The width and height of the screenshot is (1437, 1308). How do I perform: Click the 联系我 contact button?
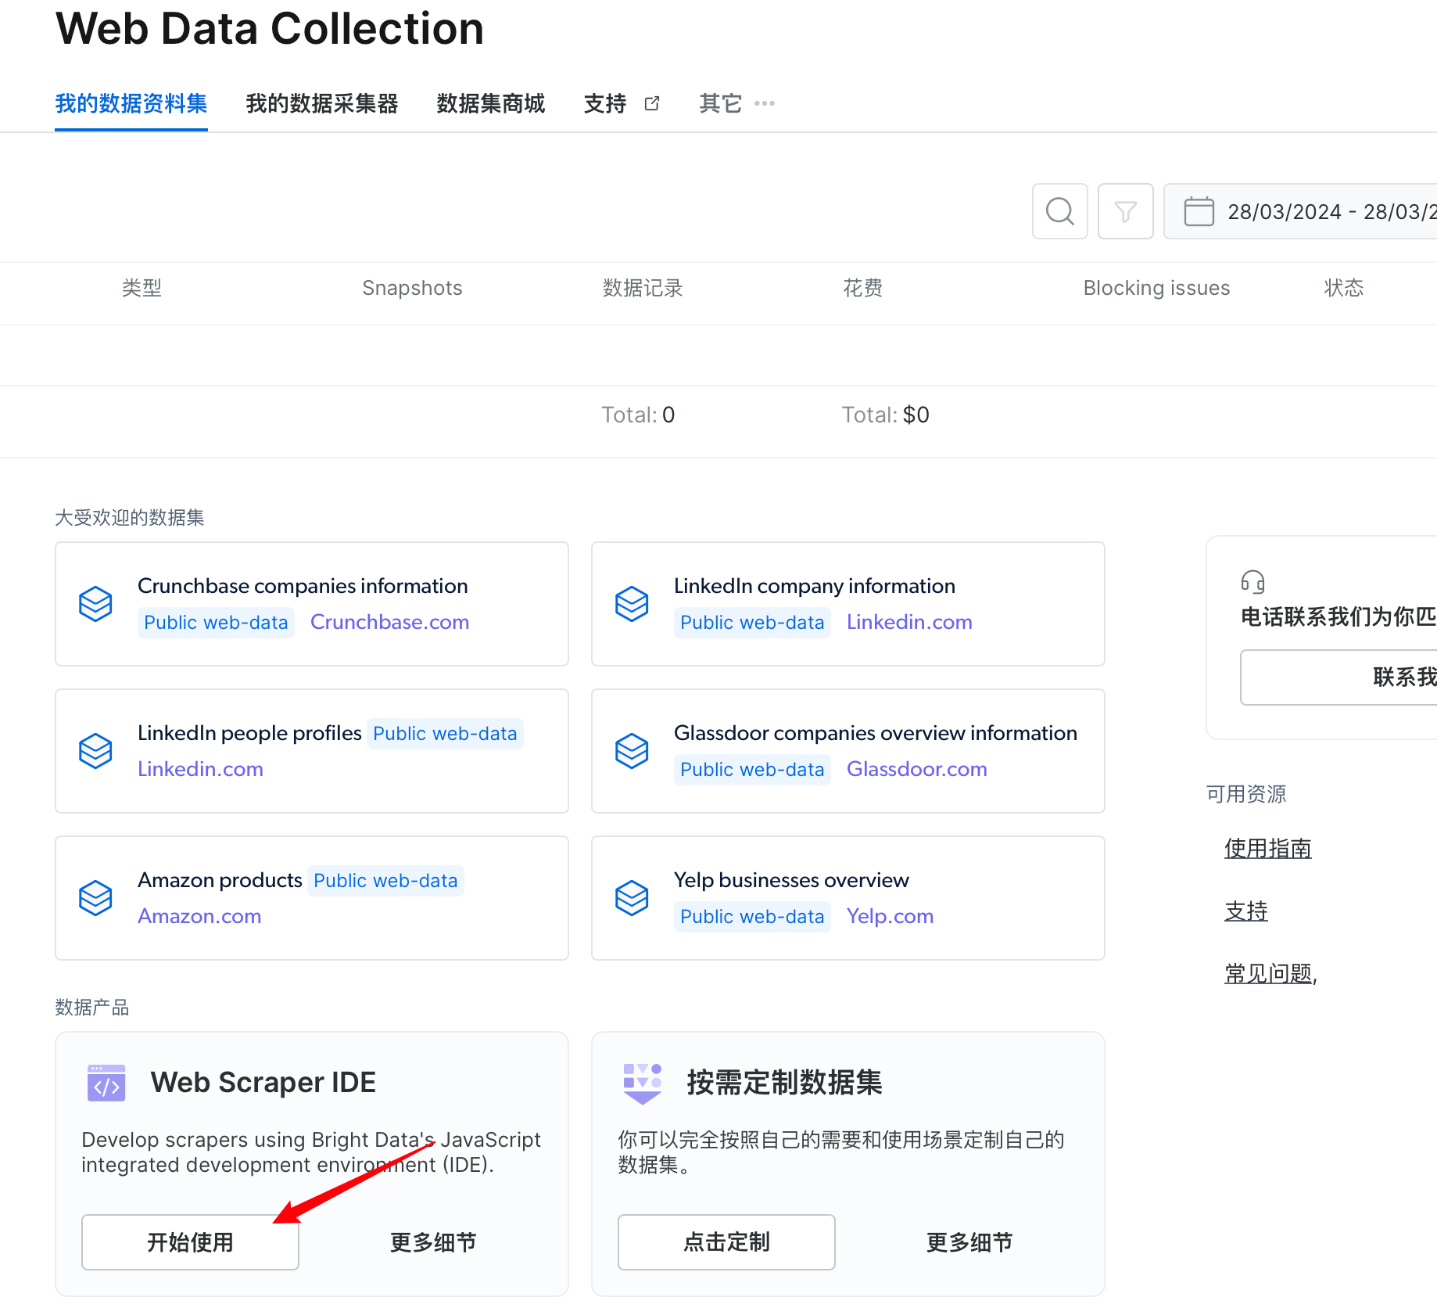[x=1338, y=677]
